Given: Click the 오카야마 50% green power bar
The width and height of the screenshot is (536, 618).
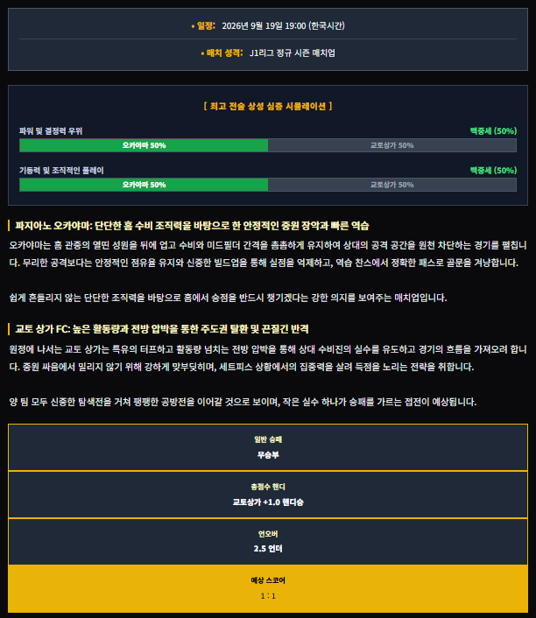Looking at the screenshot, I should coord(144,145).
